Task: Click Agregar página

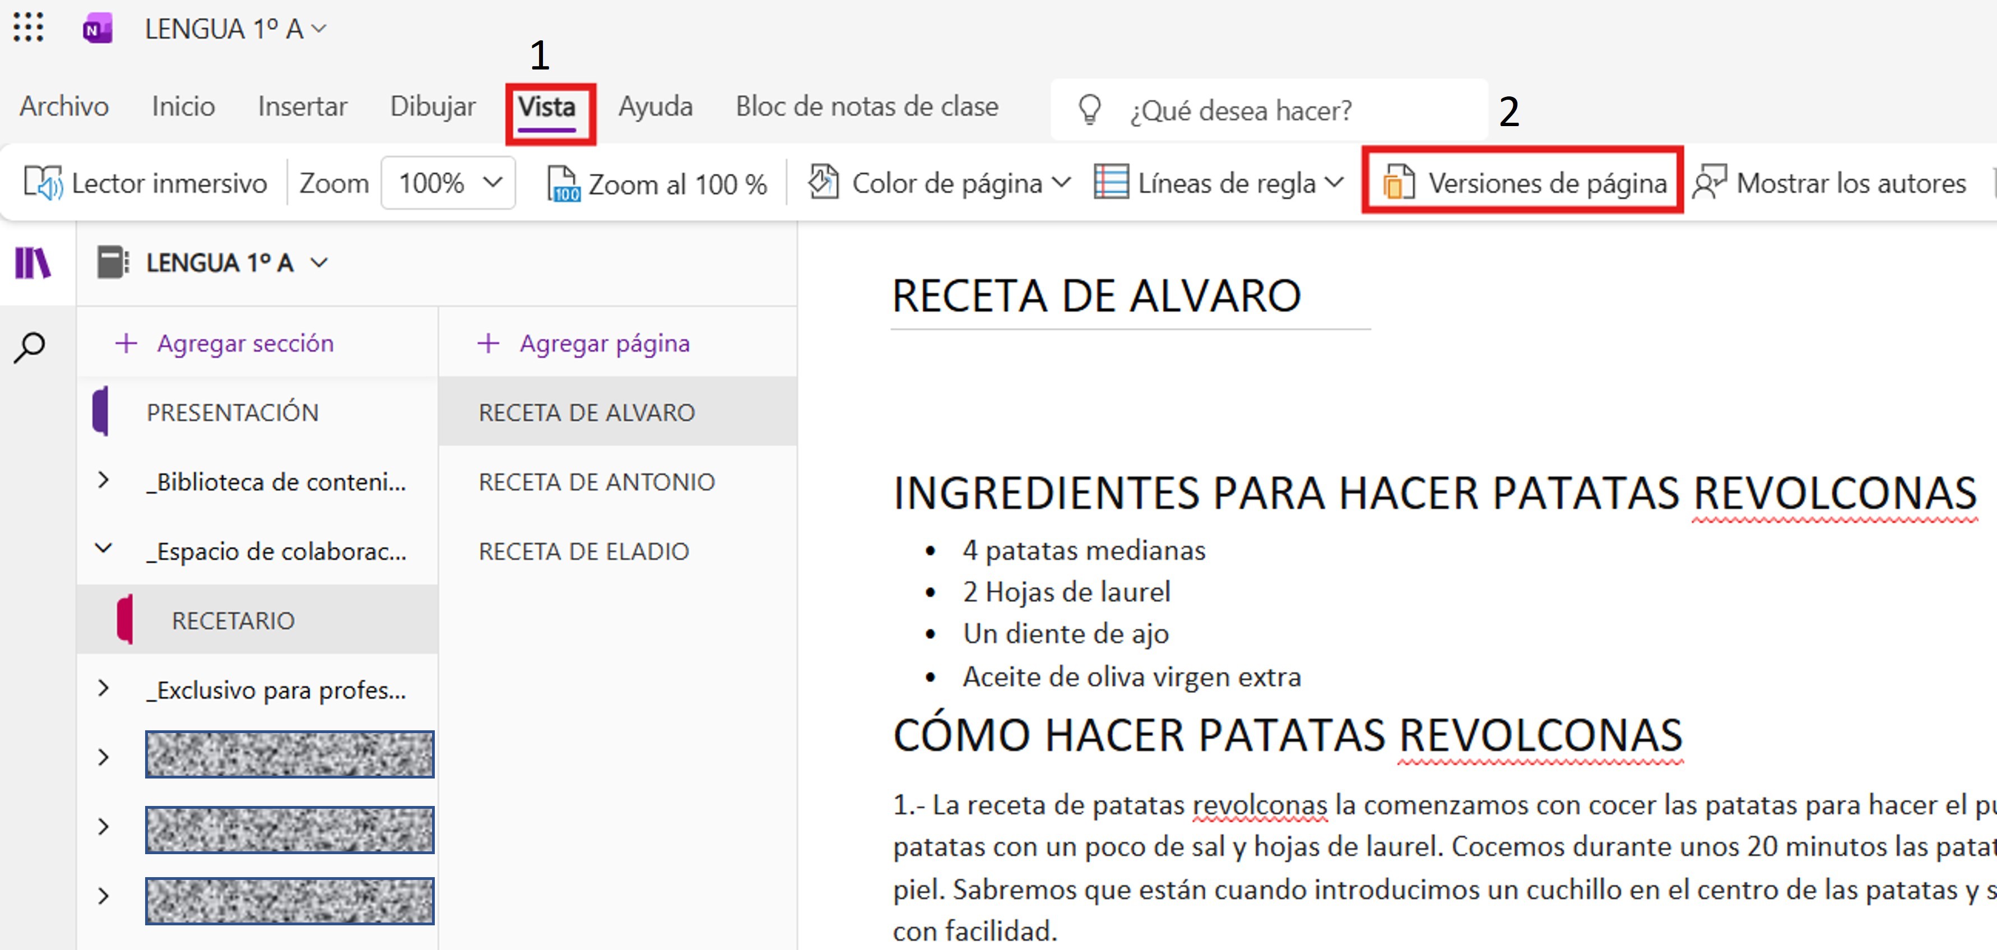Action: pyautogui.click(x=583, y=343)
